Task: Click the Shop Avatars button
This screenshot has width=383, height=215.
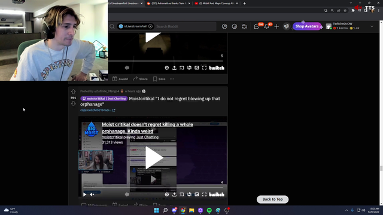Action: 307,26
